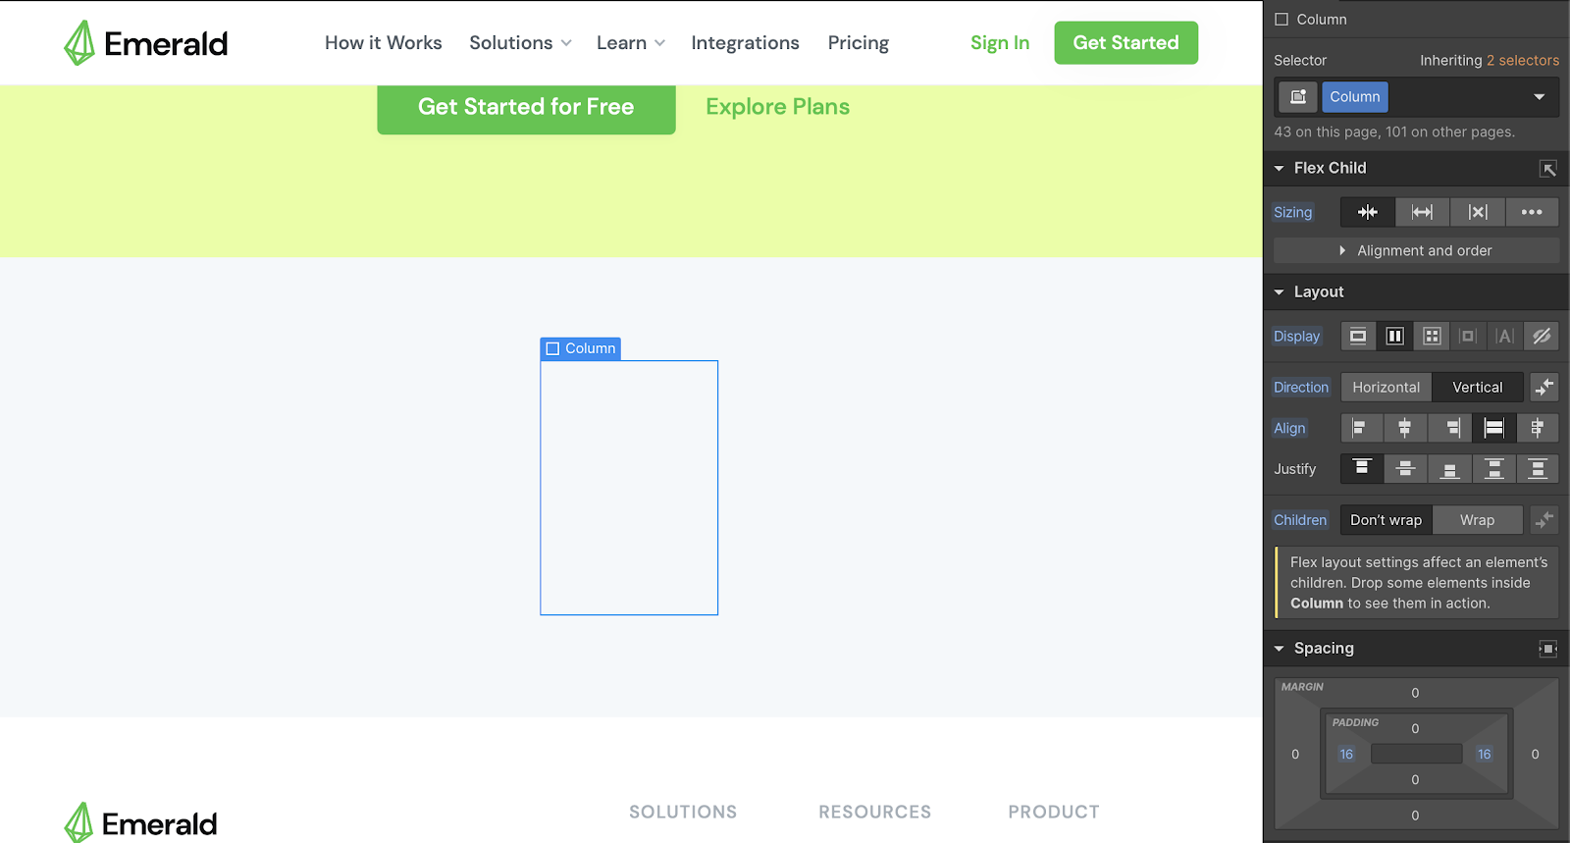Image resolution: width=1570 pixels, height=843 pixels.
Task: Align children to stretch
Action: tap(1494, 428)
